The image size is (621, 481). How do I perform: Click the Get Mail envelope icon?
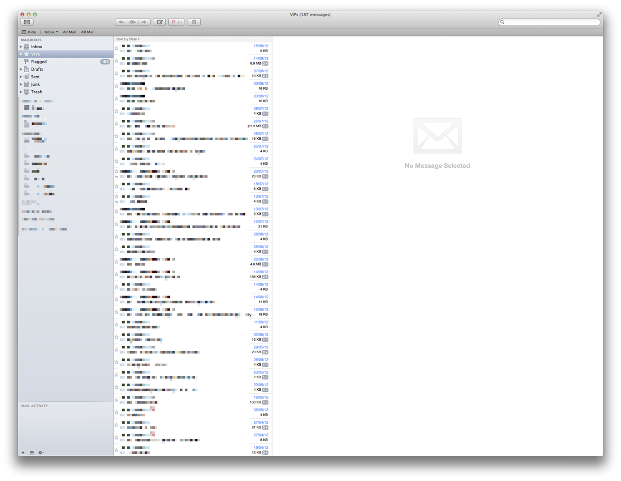point(27,22)
